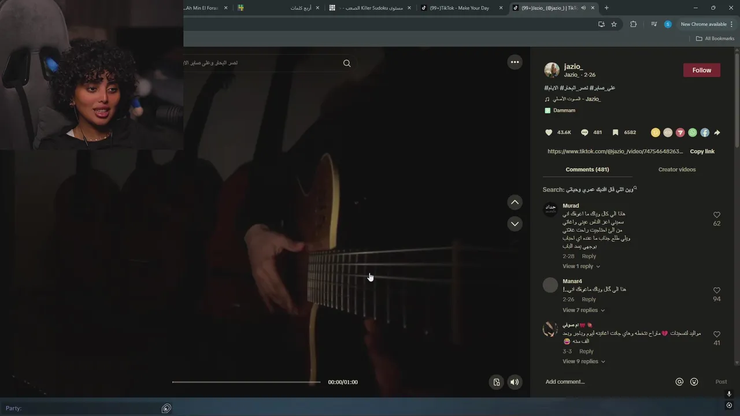The width and height of the screenshot is (740, 416).
Task: Toggle the auto-scroll button beside volume
Action: (496, 382)
